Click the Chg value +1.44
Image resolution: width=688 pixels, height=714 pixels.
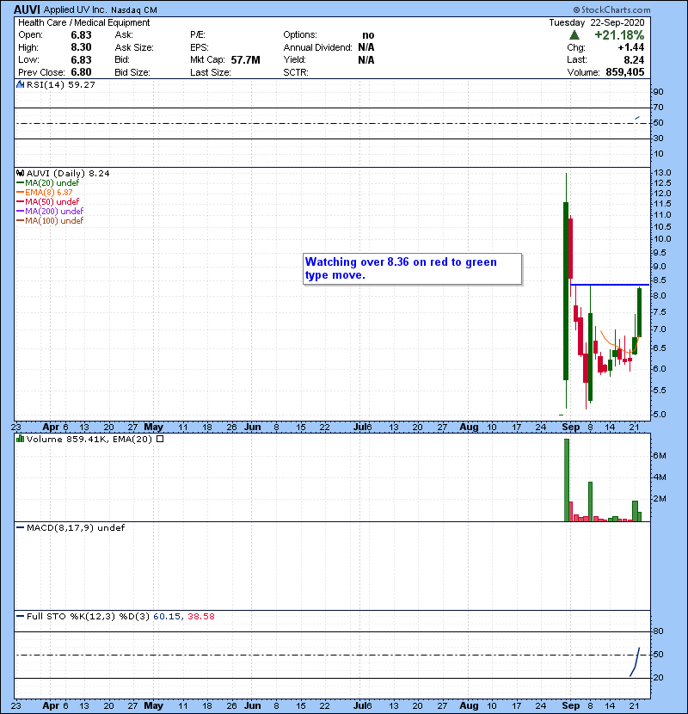coord(631,47)
